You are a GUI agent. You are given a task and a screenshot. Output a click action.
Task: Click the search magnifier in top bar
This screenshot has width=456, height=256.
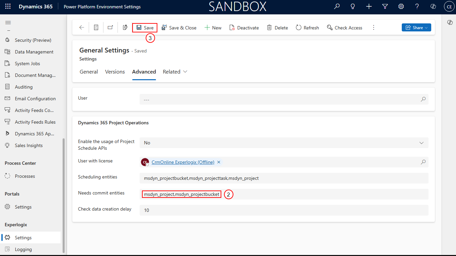pyautogui.click(x=337, y=7)
